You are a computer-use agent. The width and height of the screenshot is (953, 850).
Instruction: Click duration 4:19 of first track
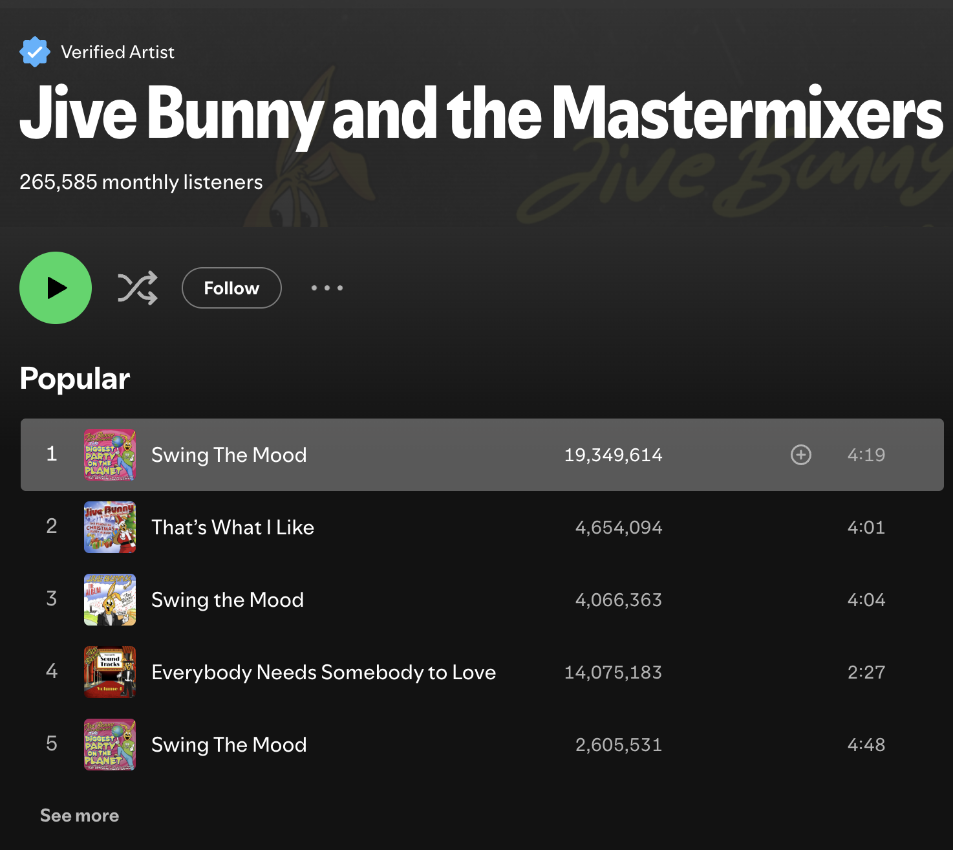pos(866,455)
